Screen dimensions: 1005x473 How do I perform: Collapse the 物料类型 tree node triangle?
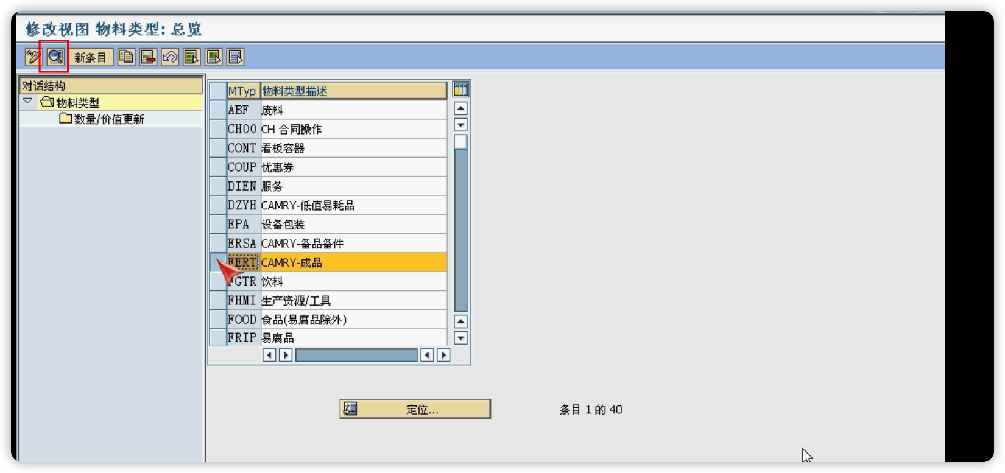click(28, 102)
